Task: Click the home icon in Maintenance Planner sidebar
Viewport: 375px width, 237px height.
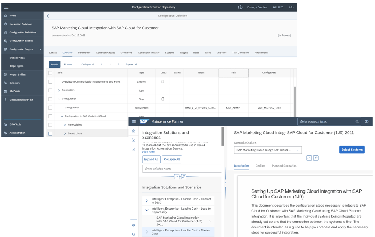Action: [x=134, y=131]
